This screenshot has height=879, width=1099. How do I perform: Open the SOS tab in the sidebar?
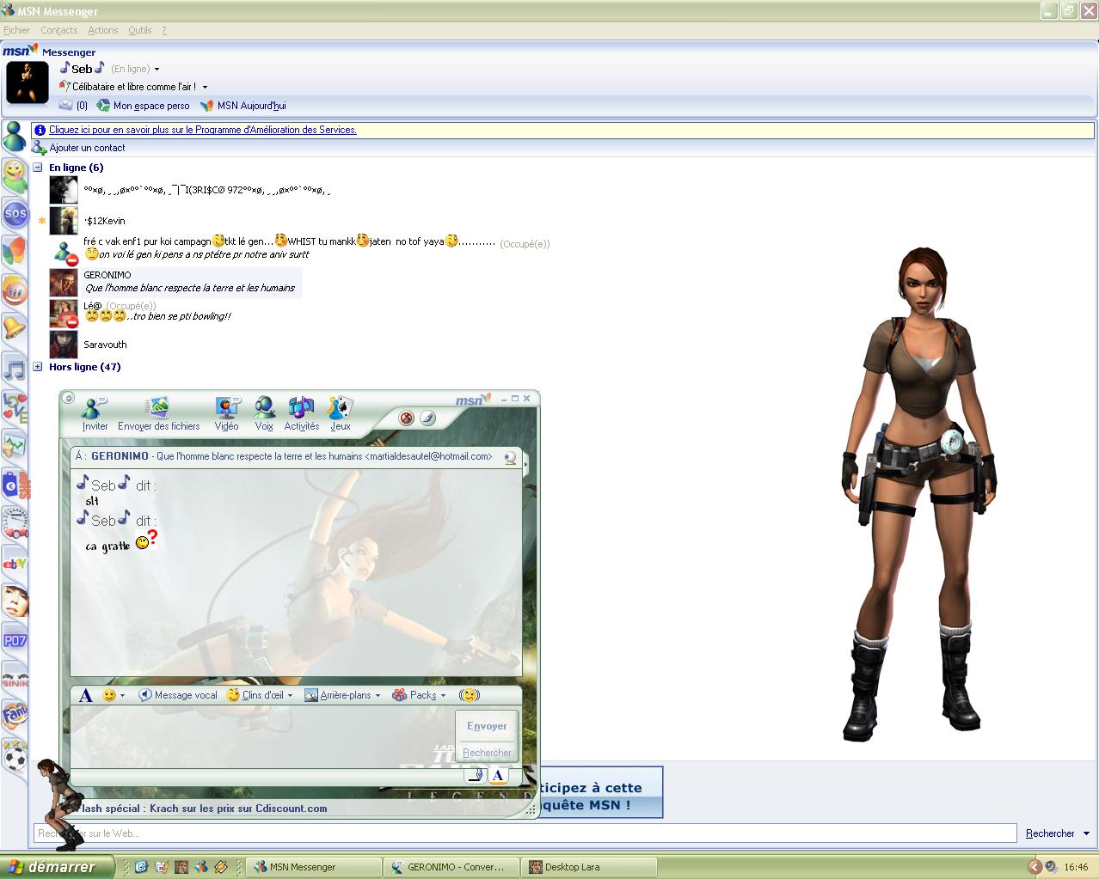pos(15,214)
